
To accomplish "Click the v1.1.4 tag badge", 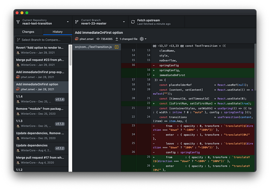I will coord(60,99).
